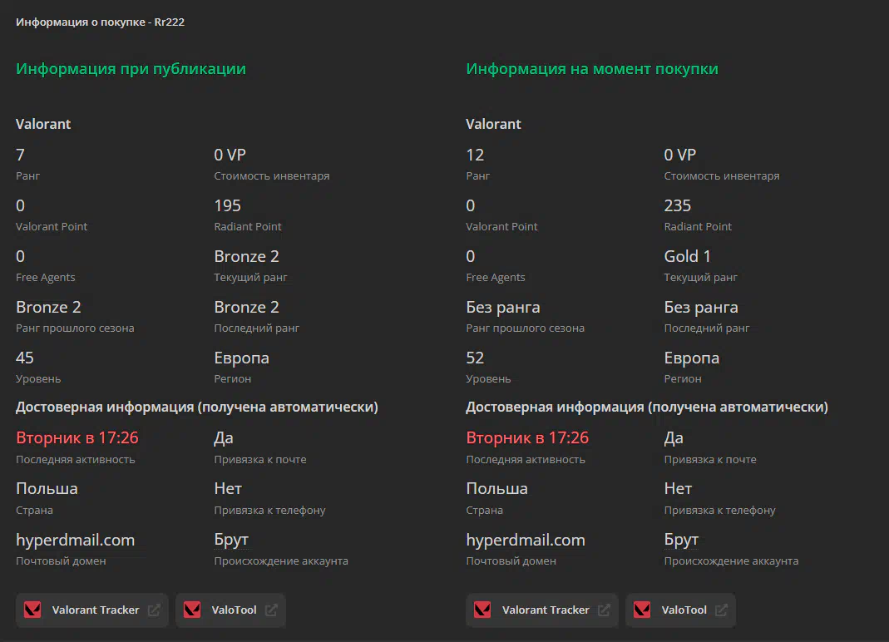The width and height of the screenshot is (889, 642).
Task: Open ValoTool button under publication info
Action: pyautogui.click(x=230, y=610)
